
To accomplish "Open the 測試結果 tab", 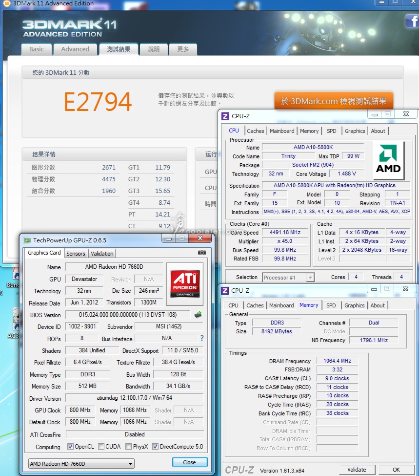I will [x=119, y=49].
